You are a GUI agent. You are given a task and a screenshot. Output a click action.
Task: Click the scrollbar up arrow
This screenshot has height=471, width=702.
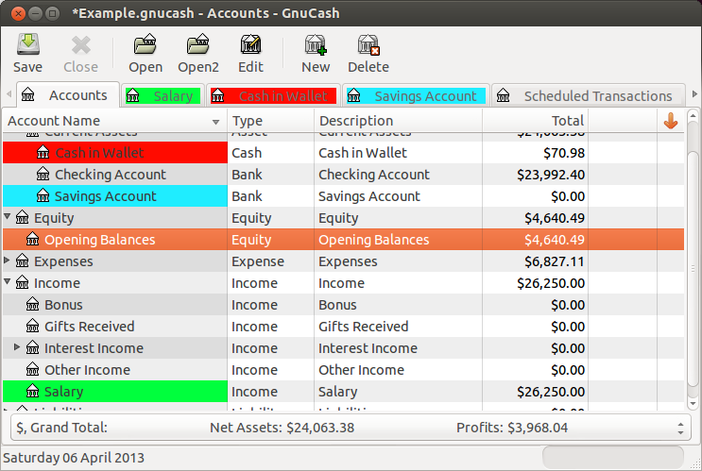pyautogui.click(x=693, y=116)
